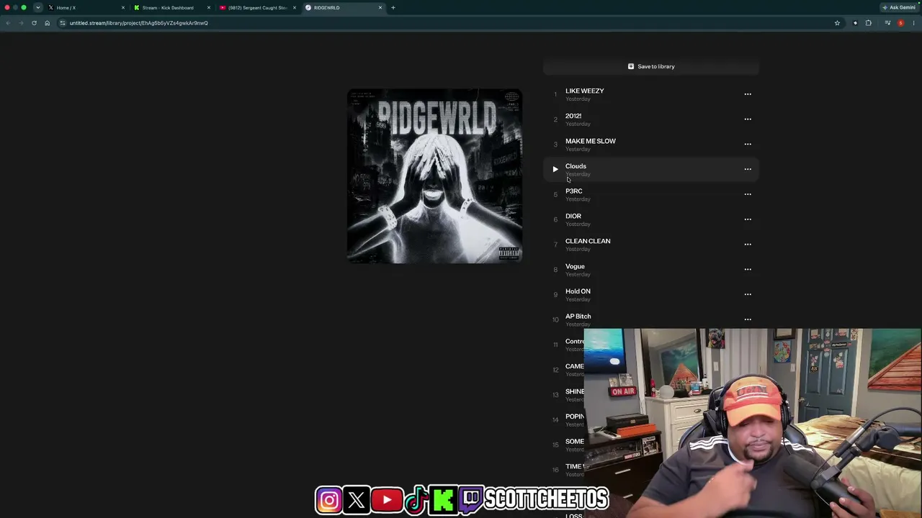Image resolution: width=922 pixels, height=518 pixels.
Task: Close the Kick Dashboard tab
Action: point(209,8)
